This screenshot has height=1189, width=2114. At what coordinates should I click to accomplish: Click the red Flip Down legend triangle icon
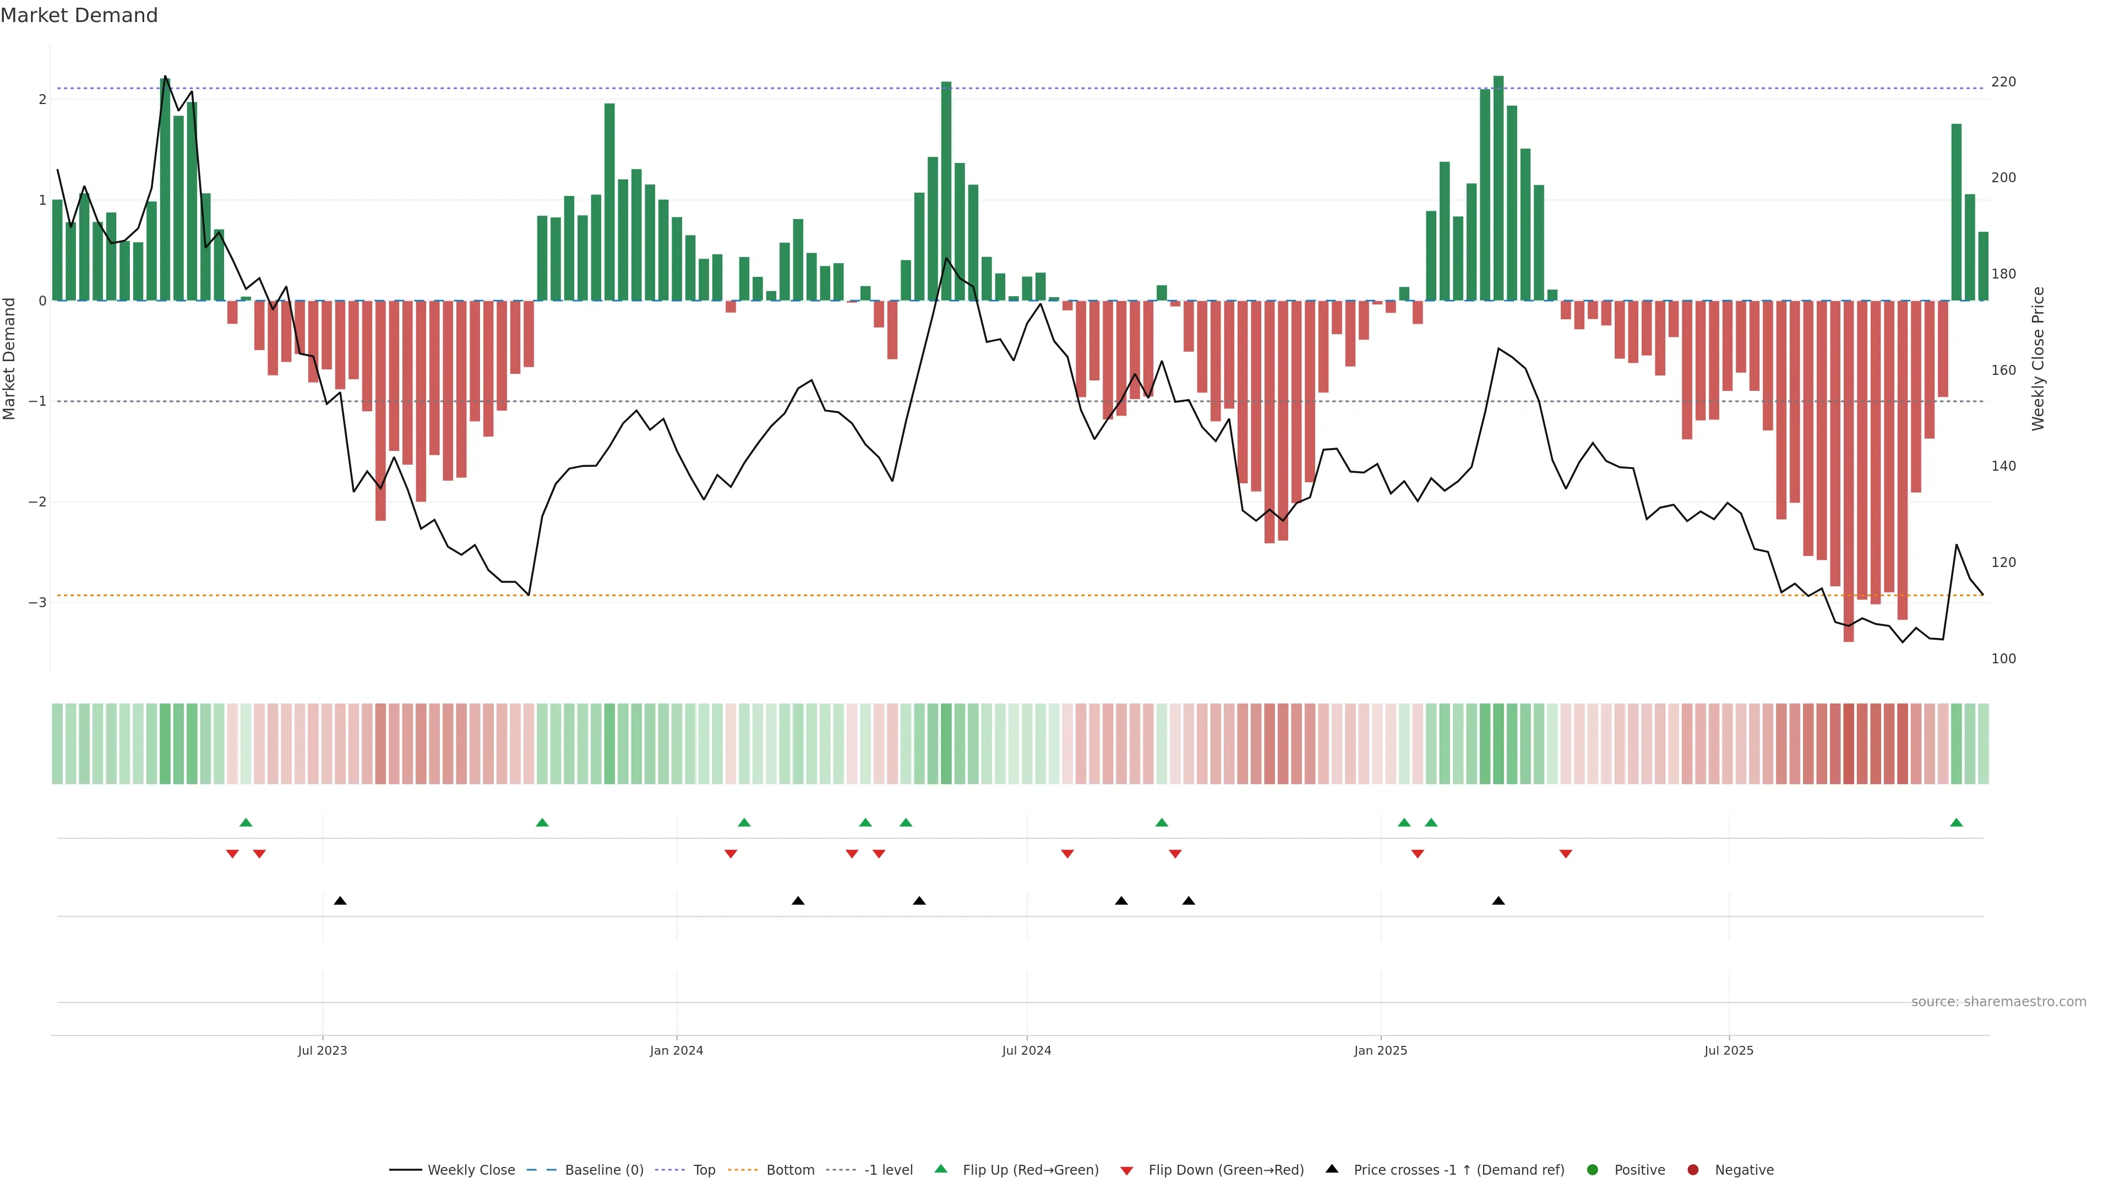1127,1171
